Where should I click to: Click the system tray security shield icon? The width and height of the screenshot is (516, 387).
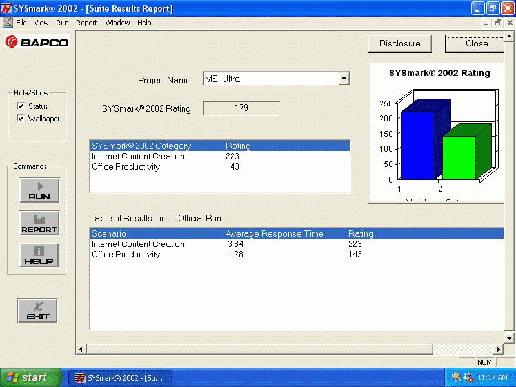pyautogui.click(x=468, y=377)
